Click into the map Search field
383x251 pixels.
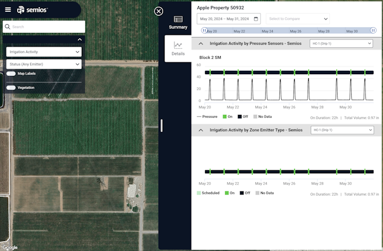click(x=47, y=27)
